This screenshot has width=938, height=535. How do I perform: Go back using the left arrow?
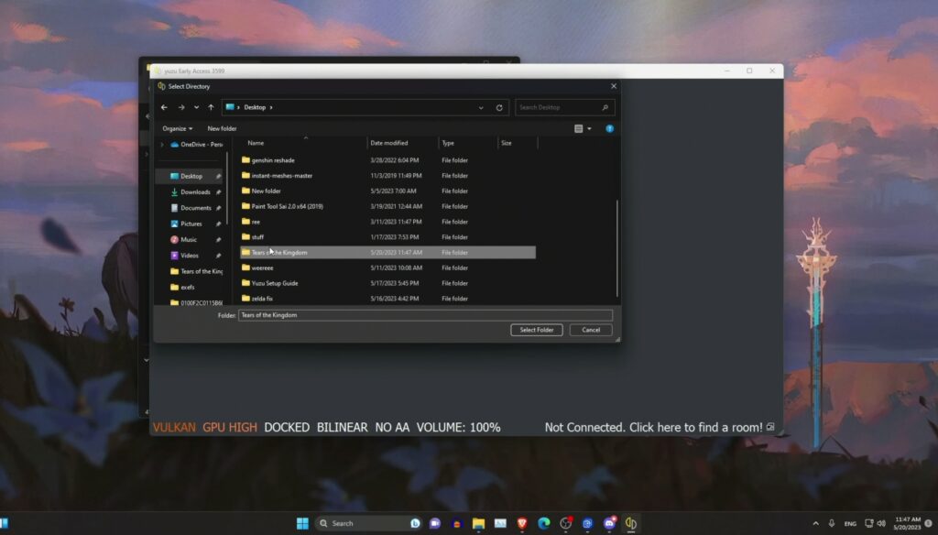point(165,108)
